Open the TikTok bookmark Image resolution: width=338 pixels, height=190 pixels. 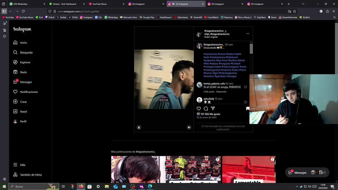(x=73, y=17)
